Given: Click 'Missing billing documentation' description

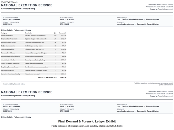Looking at the screenshot, I should pyautogui.click(x=34, y=56).
